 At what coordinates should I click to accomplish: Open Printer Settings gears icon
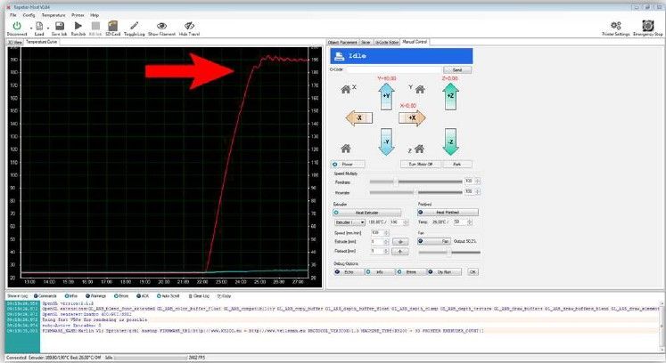(615, 26)
